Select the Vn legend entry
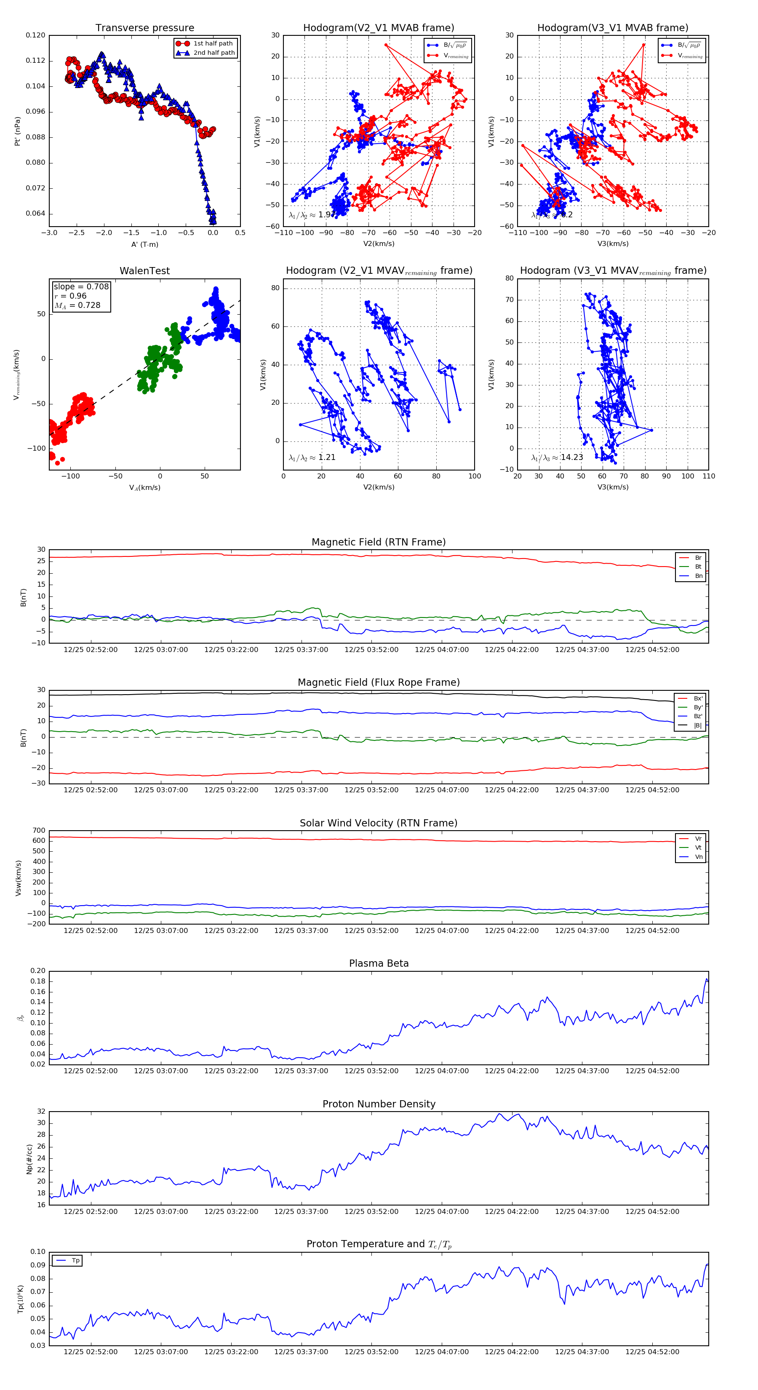This screenshot has height=1390, width=758. 691,858
